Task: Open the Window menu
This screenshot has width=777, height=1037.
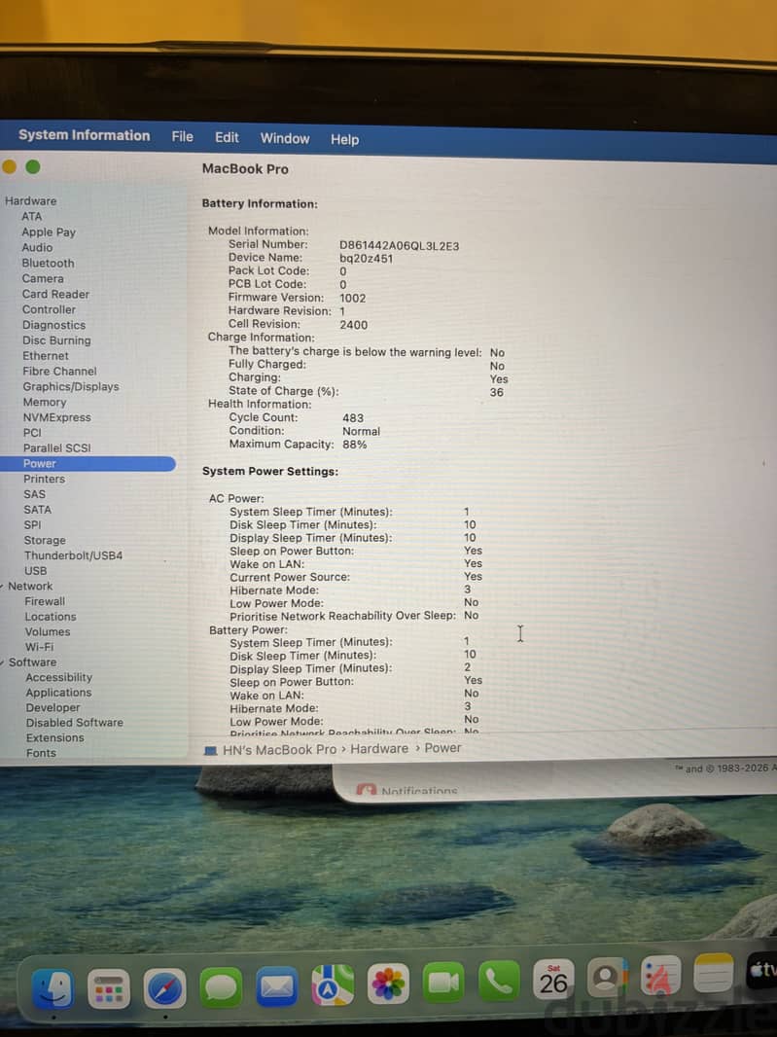Action: tap(284, 138)
